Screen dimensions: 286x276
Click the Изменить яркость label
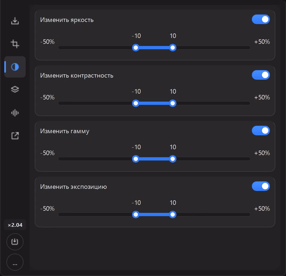tap(67, 20)
